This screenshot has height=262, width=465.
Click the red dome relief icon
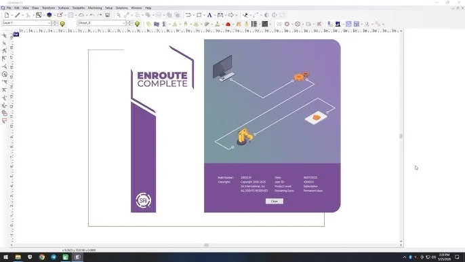pyautogui.click(x=228, y=24)
